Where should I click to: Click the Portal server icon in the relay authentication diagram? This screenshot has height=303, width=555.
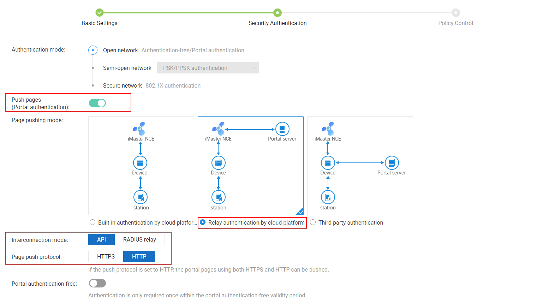[282, 129]
